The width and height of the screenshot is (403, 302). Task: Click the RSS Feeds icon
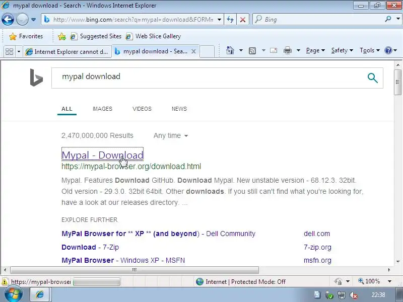[x=252, y=51]
